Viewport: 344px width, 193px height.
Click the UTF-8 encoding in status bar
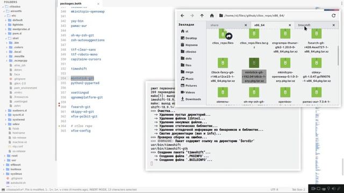tap(274, 189)
